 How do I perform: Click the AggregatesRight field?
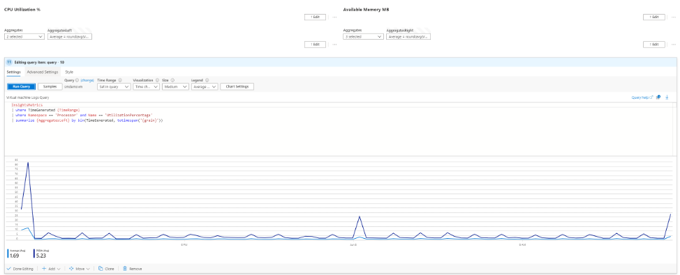tap(408, 37)
